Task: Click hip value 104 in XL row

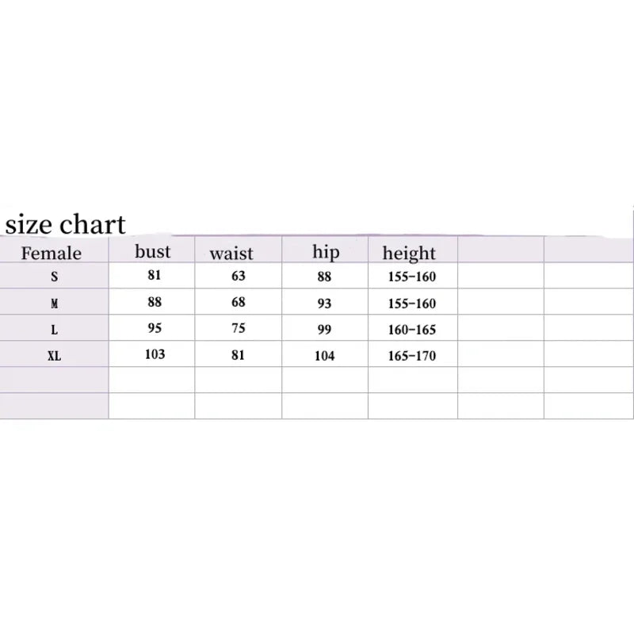Action: (x=324, y=356)
